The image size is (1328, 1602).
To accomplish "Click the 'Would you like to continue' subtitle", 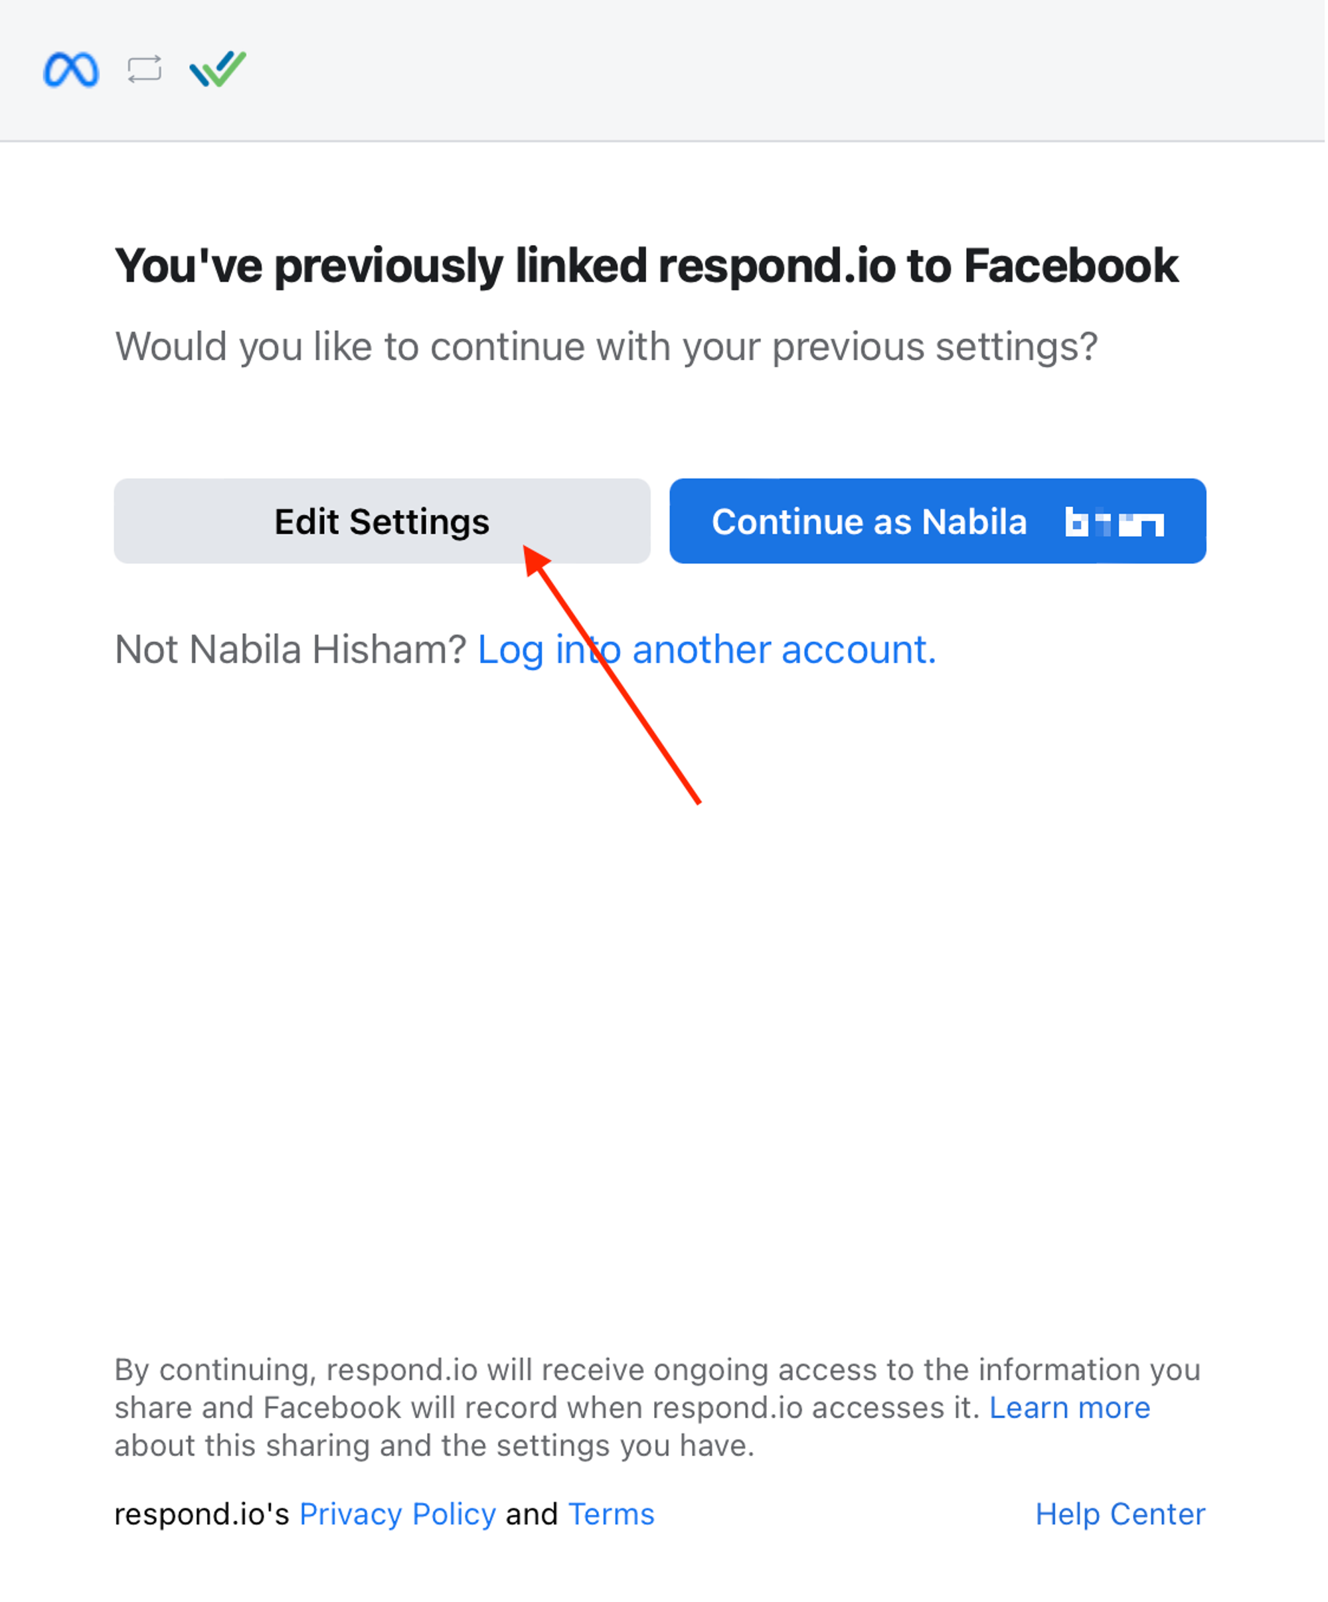I will (x=606, y=347).
